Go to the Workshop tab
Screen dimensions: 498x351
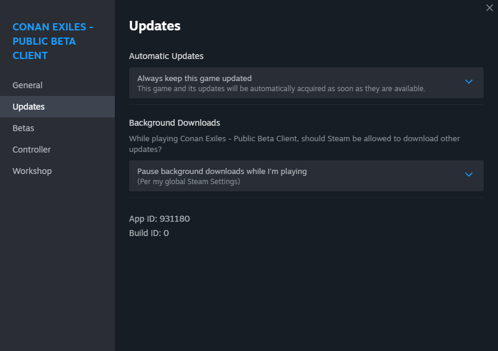(32, 171)
